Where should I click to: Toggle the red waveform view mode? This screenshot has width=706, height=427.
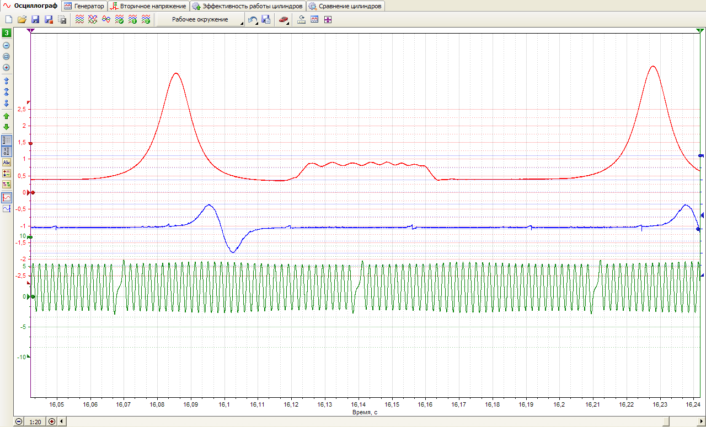(7, 197)
